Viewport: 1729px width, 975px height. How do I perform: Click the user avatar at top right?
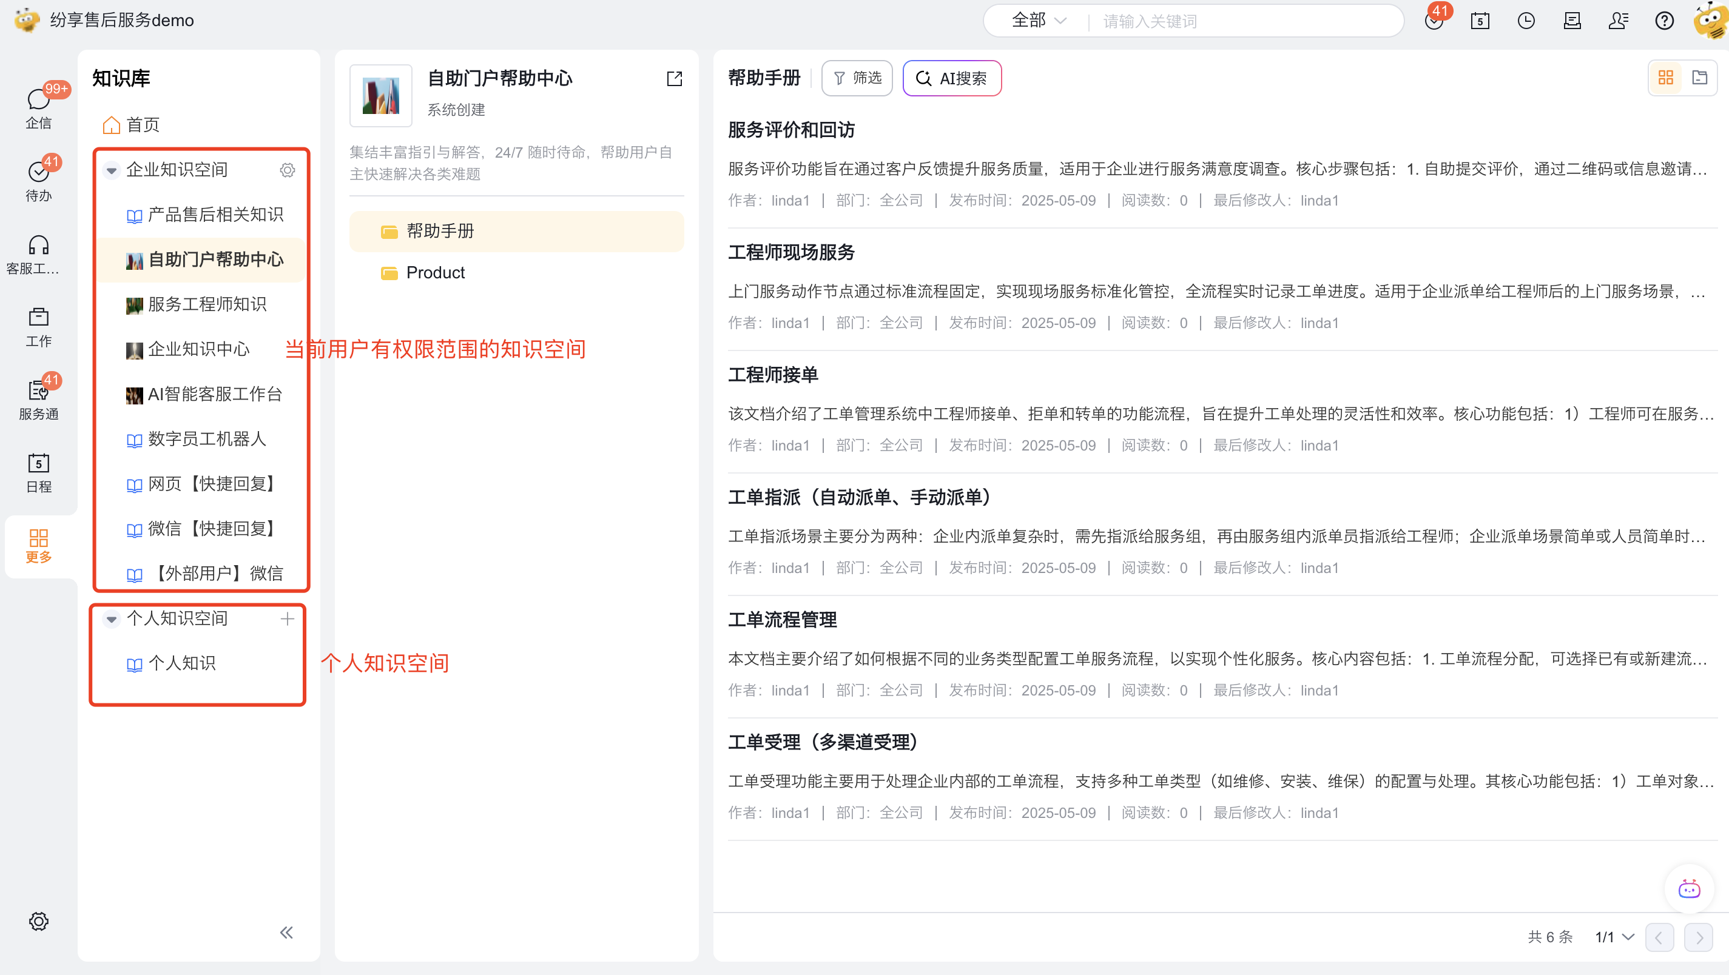coord(1711,21)
